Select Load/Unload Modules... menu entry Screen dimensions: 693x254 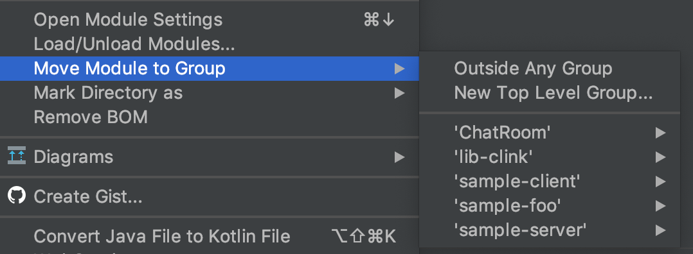(210, 44)
